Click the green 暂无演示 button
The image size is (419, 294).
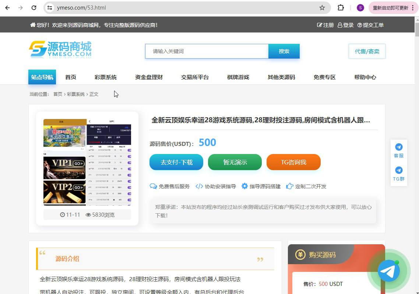(235, 162)
